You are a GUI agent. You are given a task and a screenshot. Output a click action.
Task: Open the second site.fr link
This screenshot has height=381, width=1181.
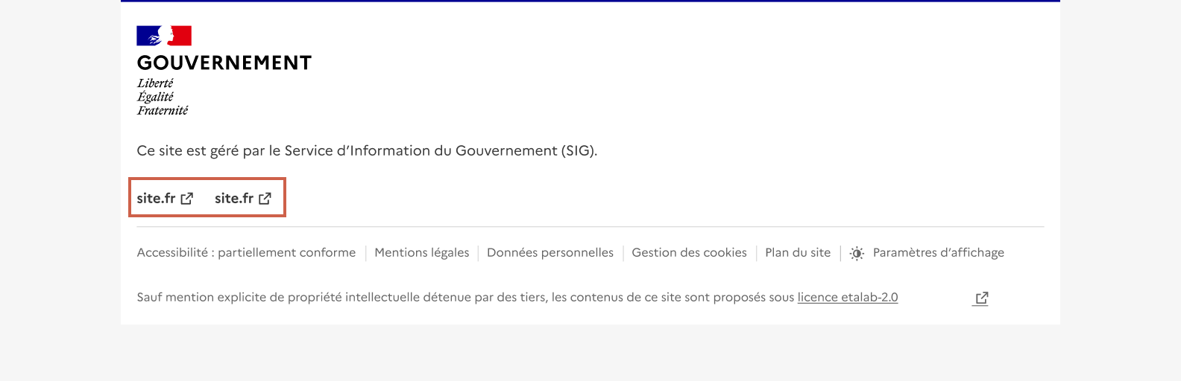coord(234,199)
